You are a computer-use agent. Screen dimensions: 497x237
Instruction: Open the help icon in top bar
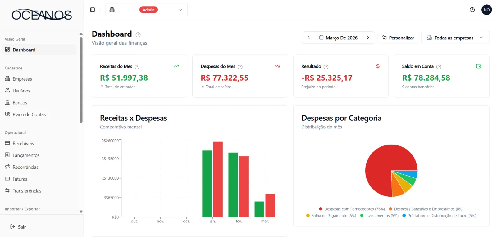pyautogui.click(x=472, y=10)
